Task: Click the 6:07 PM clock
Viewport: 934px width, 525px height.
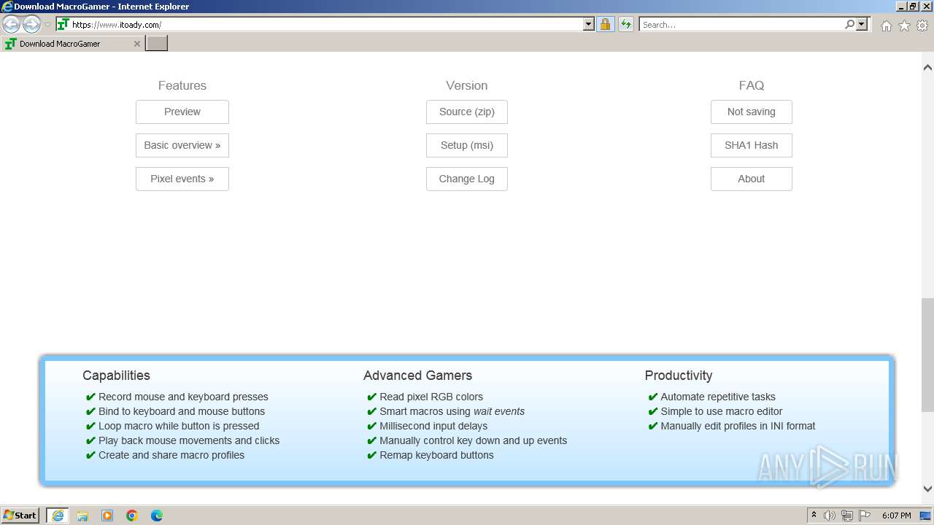Action: pyautogui.click(x=896, y=516)
